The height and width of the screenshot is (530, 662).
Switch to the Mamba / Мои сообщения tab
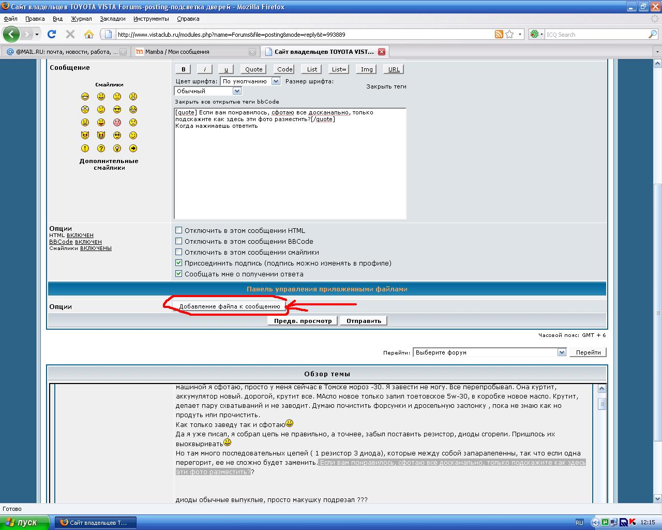click(x=191, y=52)
